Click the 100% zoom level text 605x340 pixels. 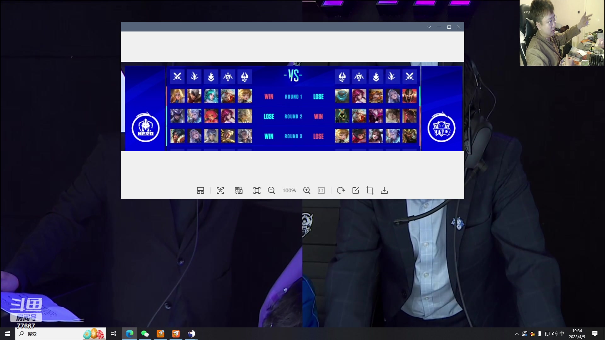click(x=289, y=190)
